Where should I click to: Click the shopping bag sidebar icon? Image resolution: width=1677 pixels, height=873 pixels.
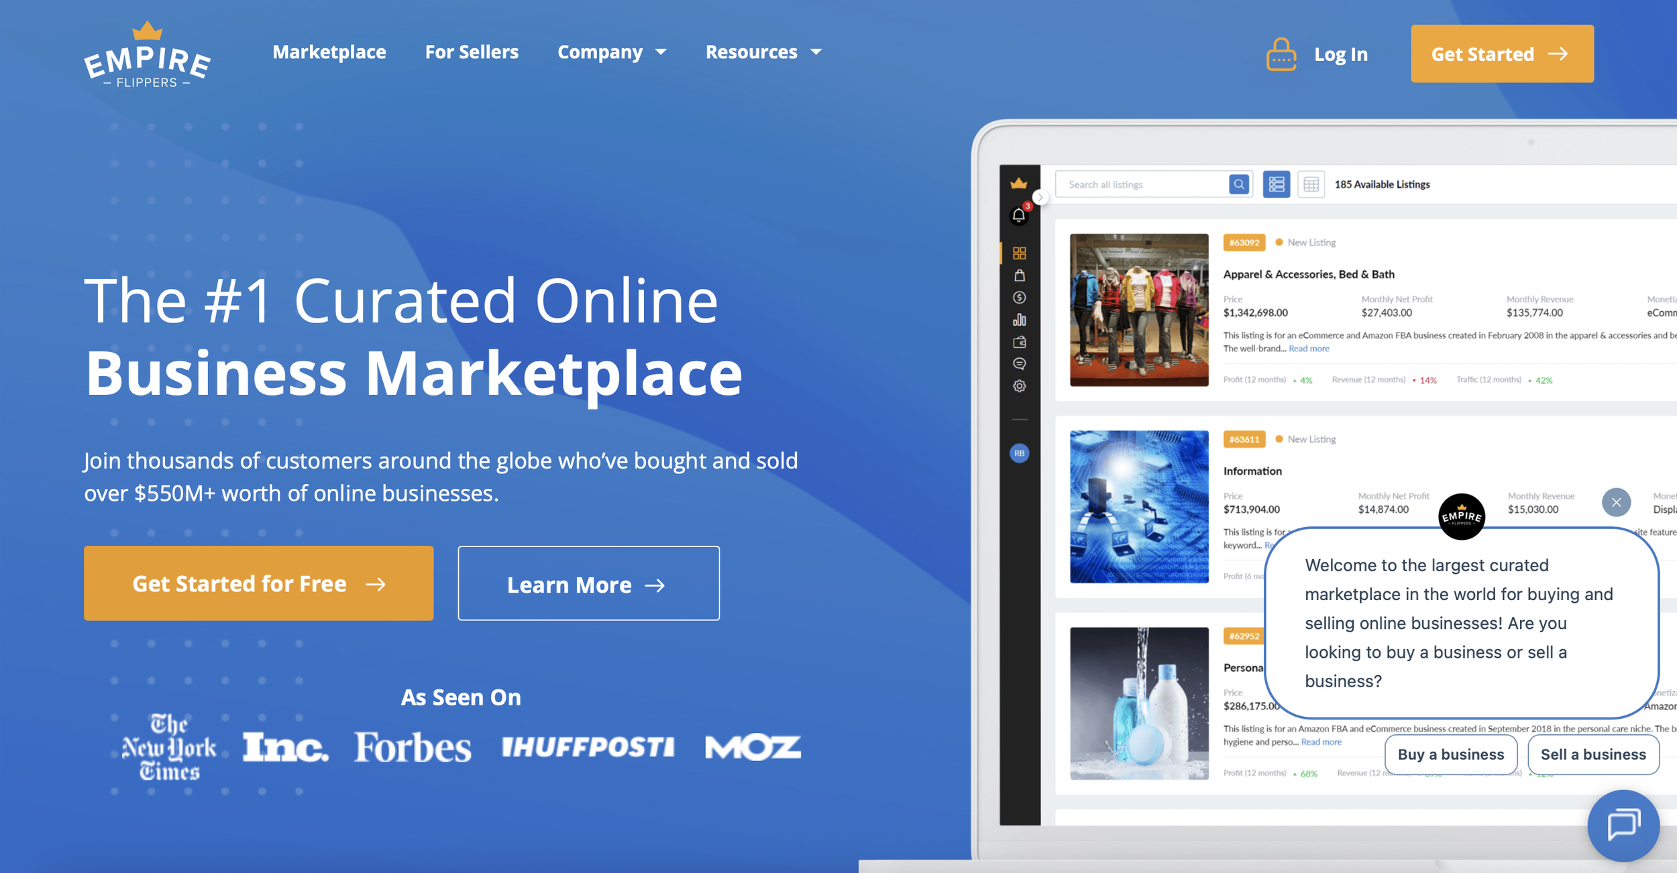pyautogui.click(x=1019, y=275)
